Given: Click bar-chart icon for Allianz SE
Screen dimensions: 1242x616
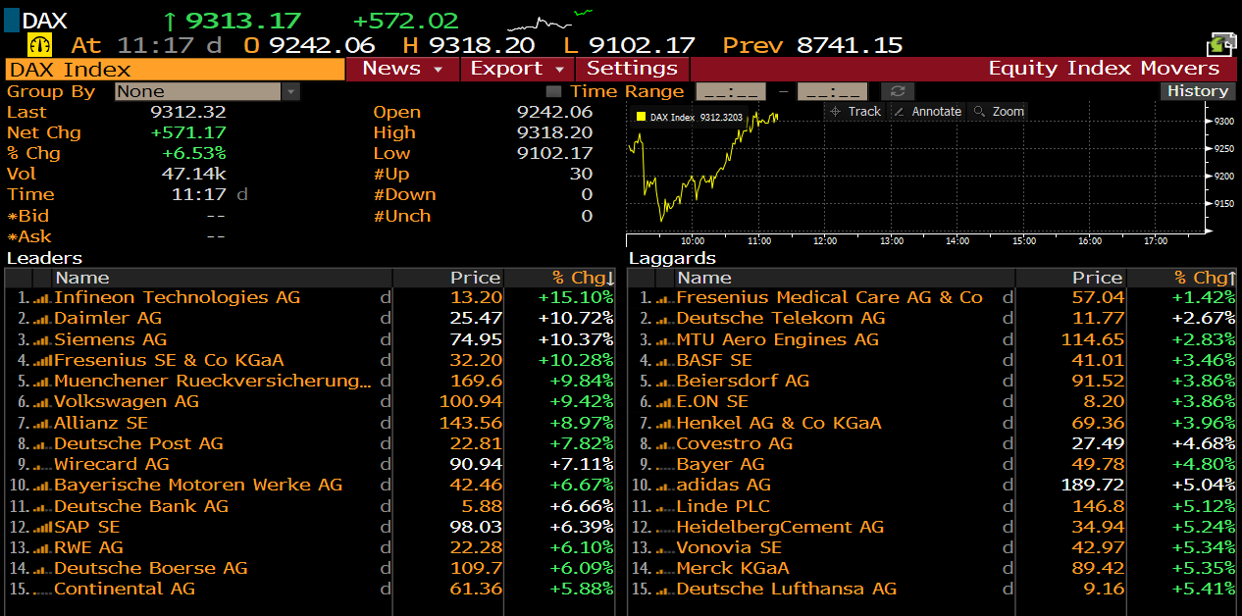Looking at the screenshot, I should coord(42,423).
